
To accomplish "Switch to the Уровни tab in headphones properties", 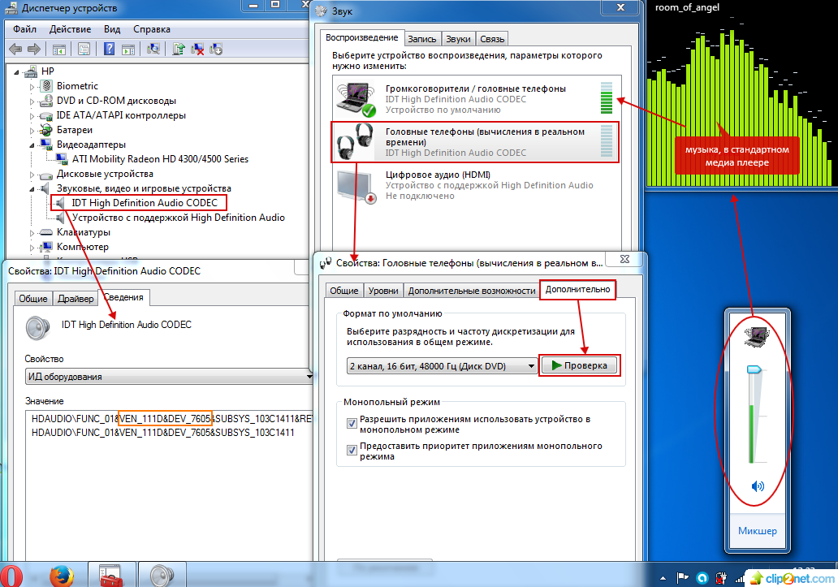I will 383,291.
